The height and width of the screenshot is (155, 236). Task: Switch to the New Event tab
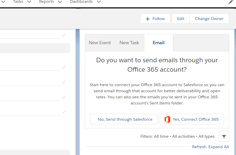[x=100, y=43]
